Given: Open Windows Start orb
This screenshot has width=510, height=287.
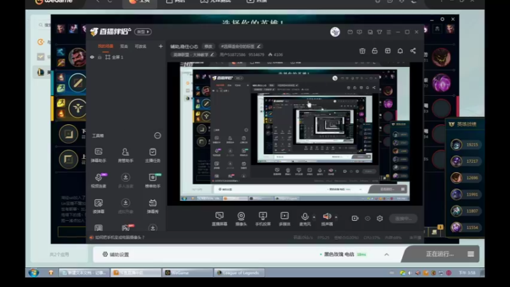Looking at the screenshot, I should pyautogui.click(x=34, y=273).
